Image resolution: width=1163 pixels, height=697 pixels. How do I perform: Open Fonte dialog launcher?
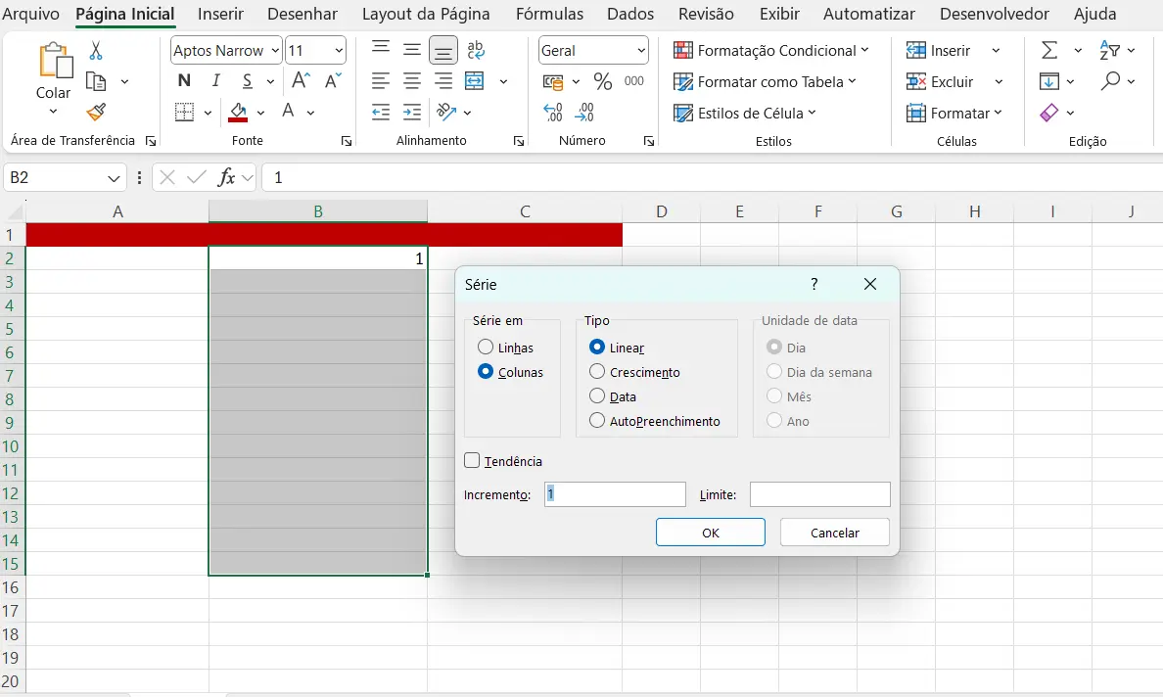(x=347, y=141)
